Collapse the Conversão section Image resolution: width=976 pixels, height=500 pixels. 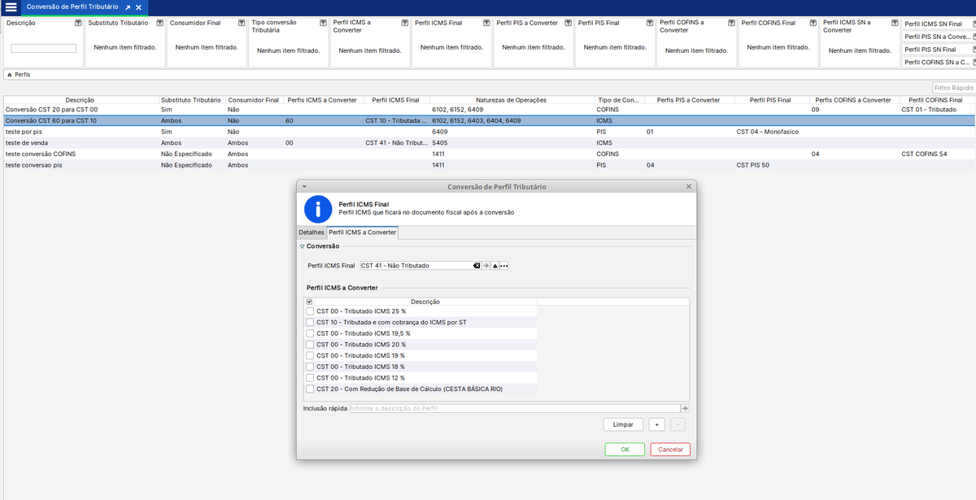point(302,246)
